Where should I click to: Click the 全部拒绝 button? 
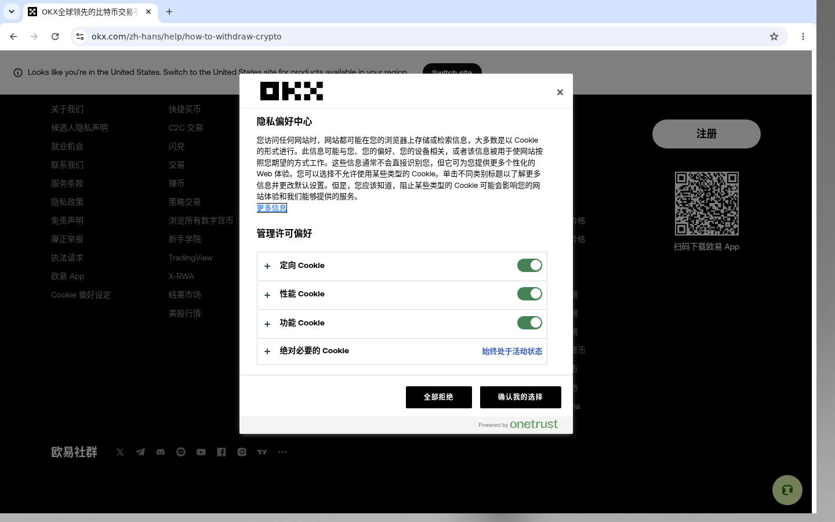(439, 397)
